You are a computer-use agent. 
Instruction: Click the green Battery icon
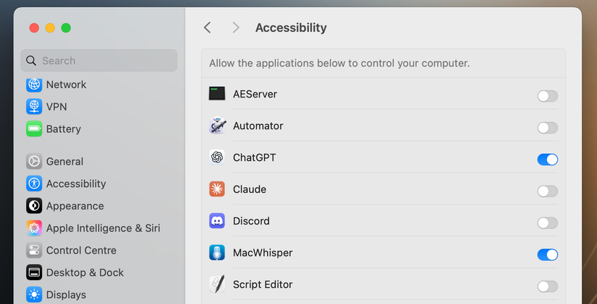click(x=34, y=129)
